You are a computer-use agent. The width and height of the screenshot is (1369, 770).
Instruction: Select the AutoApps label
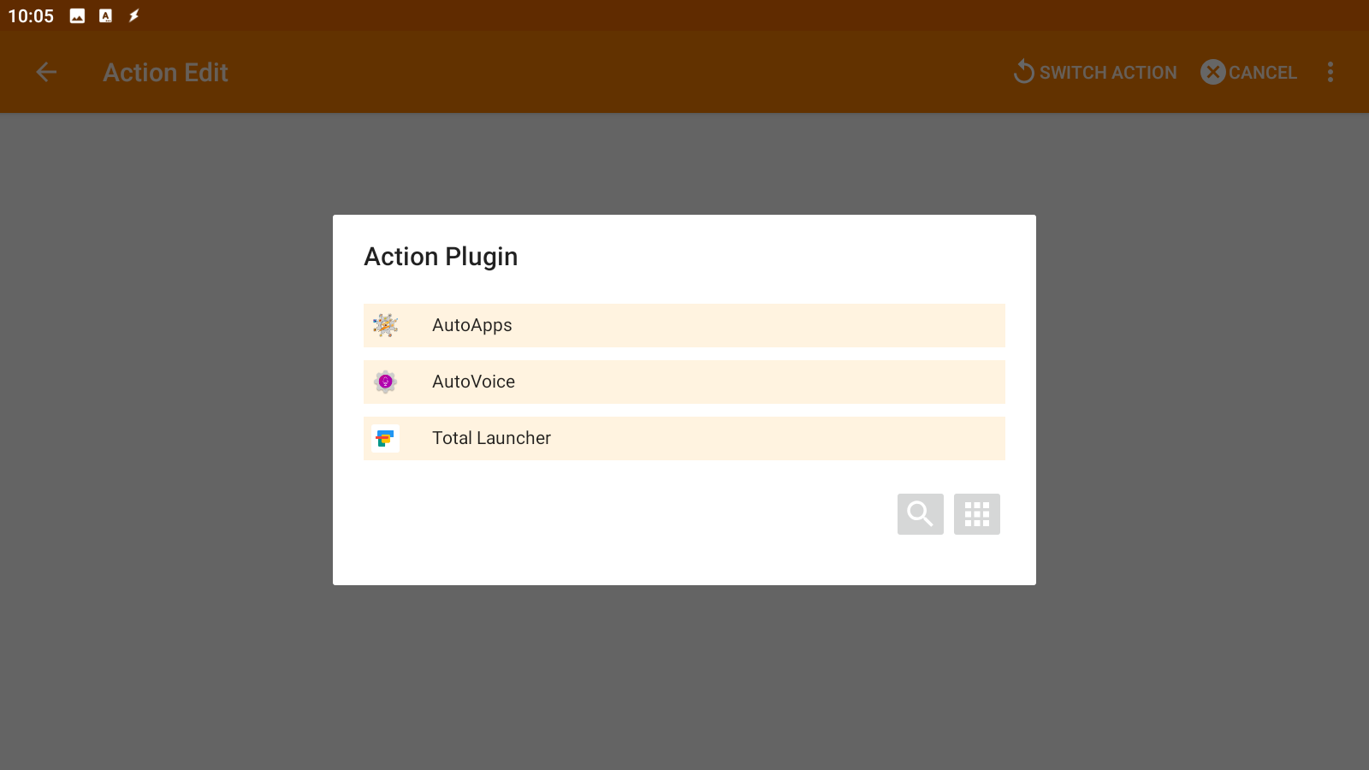click(472, 325)
